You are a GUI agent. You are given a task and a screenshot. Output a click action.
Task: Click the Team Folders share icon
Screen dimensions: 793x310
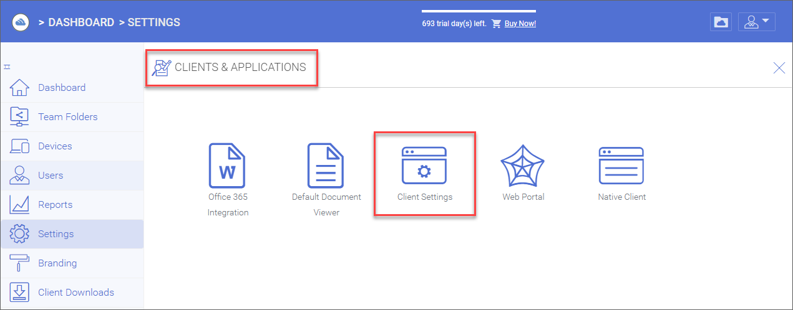pyautogui.click(x=20, y=116)
